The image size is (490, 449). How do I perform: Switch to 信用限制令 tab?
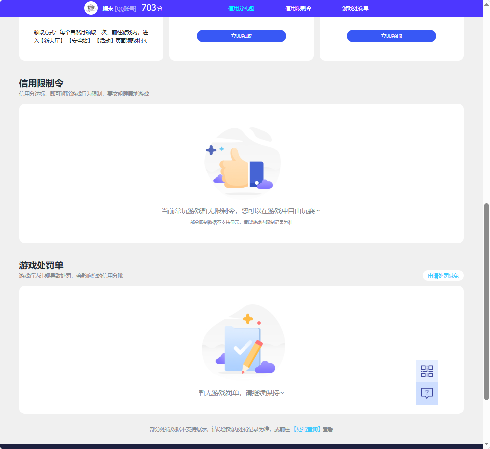[298, 8]
